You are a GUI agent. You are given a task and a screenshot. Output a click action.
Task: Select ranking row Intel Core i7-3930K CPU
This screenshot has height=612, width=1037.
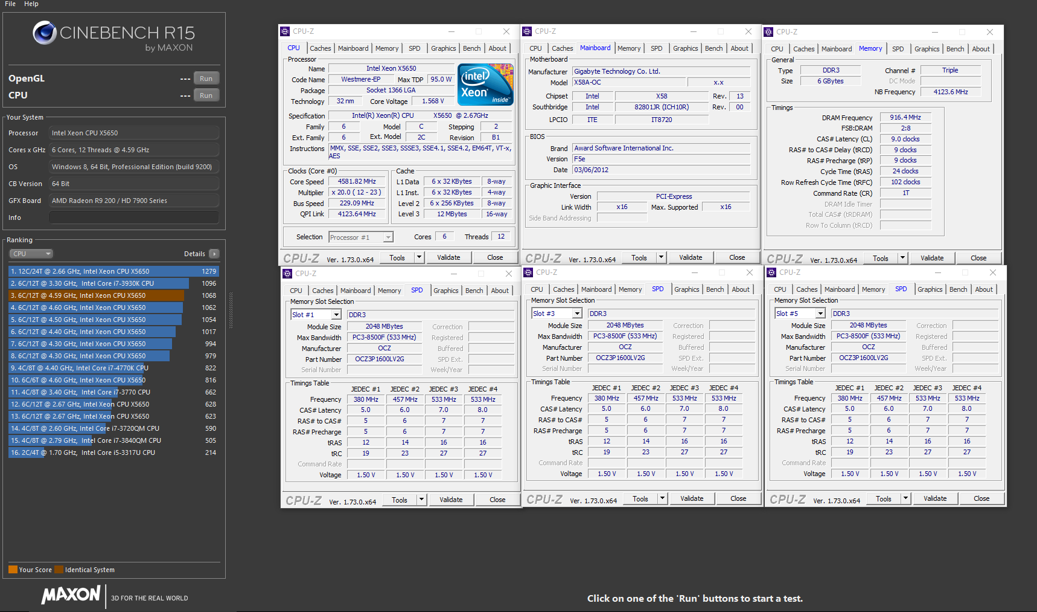(x=113, y=283)
